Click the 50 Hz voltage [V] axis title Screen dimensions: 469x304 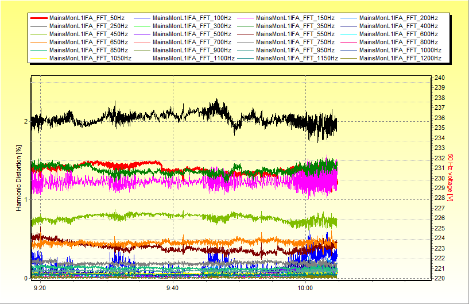[451, 178]
